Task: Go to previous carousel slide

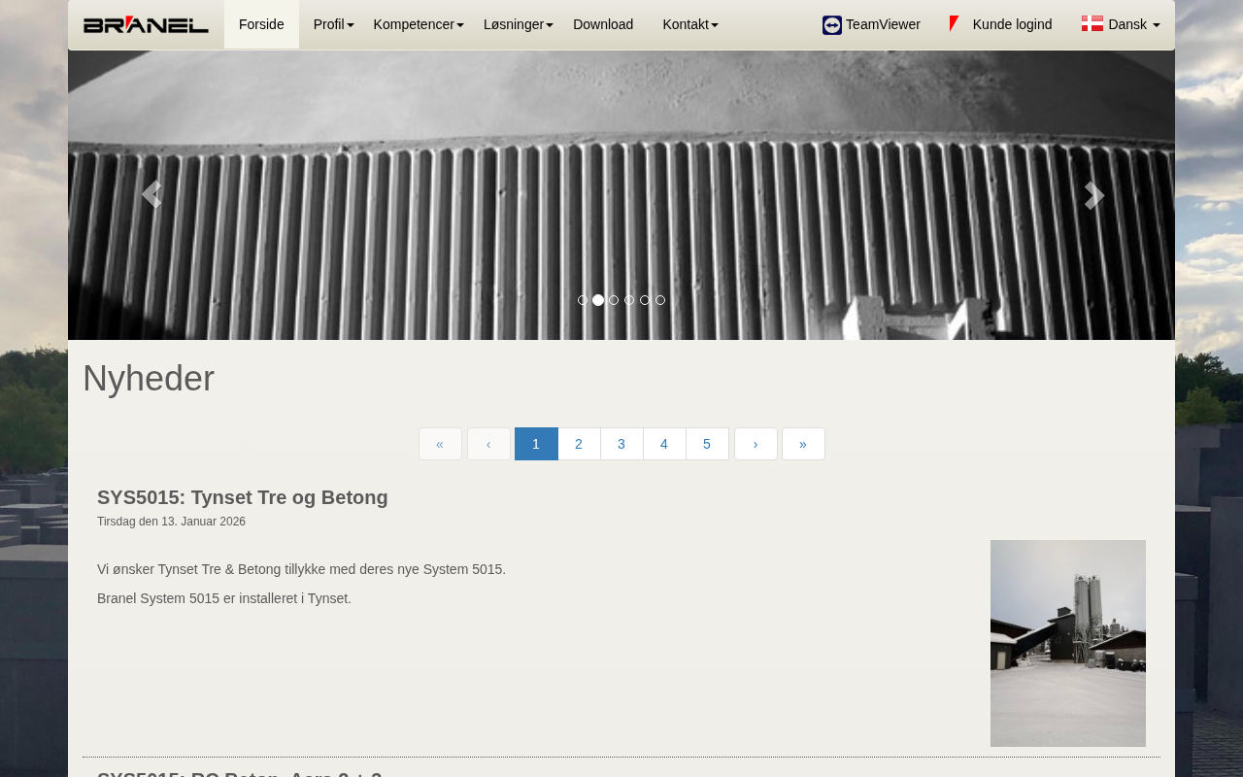Action: (151, 195)
